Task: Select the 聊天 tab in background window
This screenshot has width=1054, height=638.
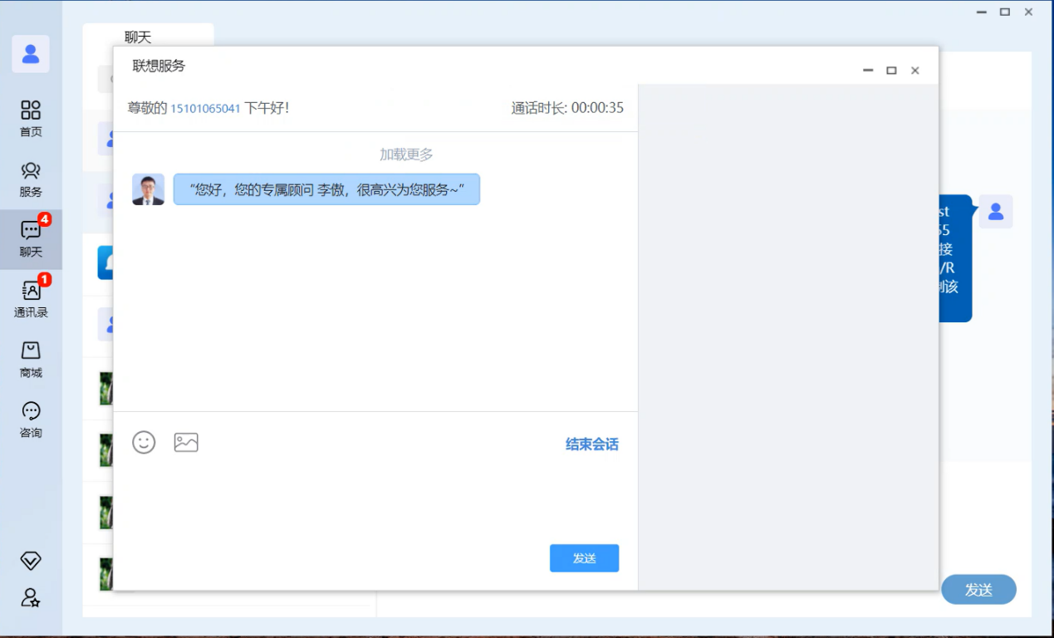Action: pyautogui.click(x=138, y=37)
